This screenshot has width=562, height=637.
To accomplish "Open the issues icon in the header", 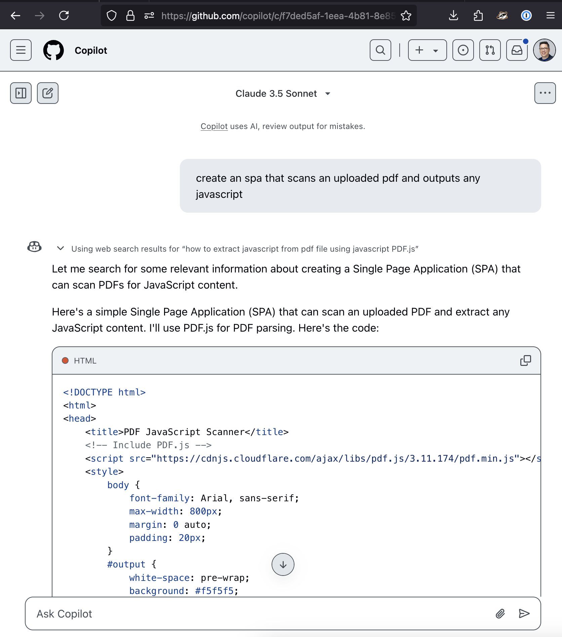I will click(463, 50).
